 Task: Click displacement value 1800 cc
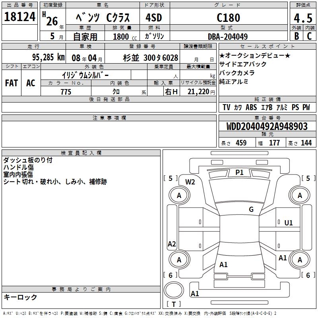pos(125,37)
